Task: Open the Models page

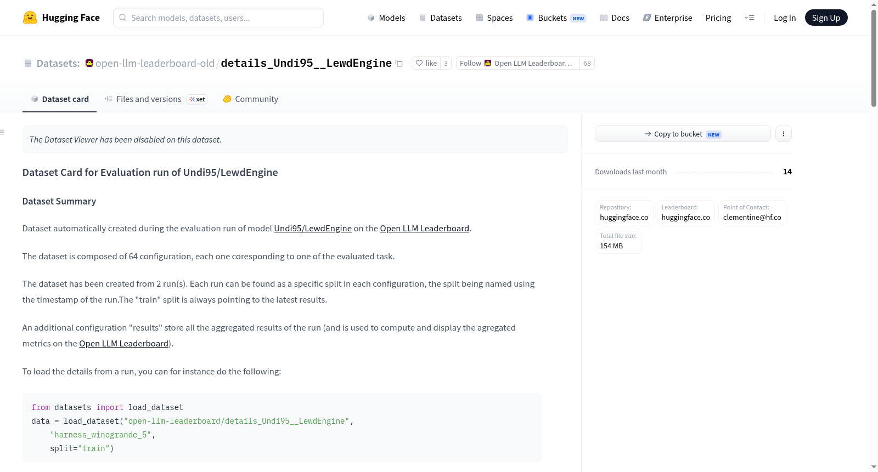Action: pos(386,18)
